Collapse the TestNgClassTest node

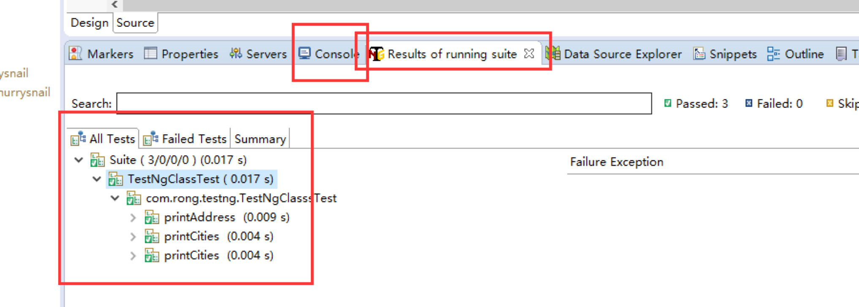click(97, 179)
